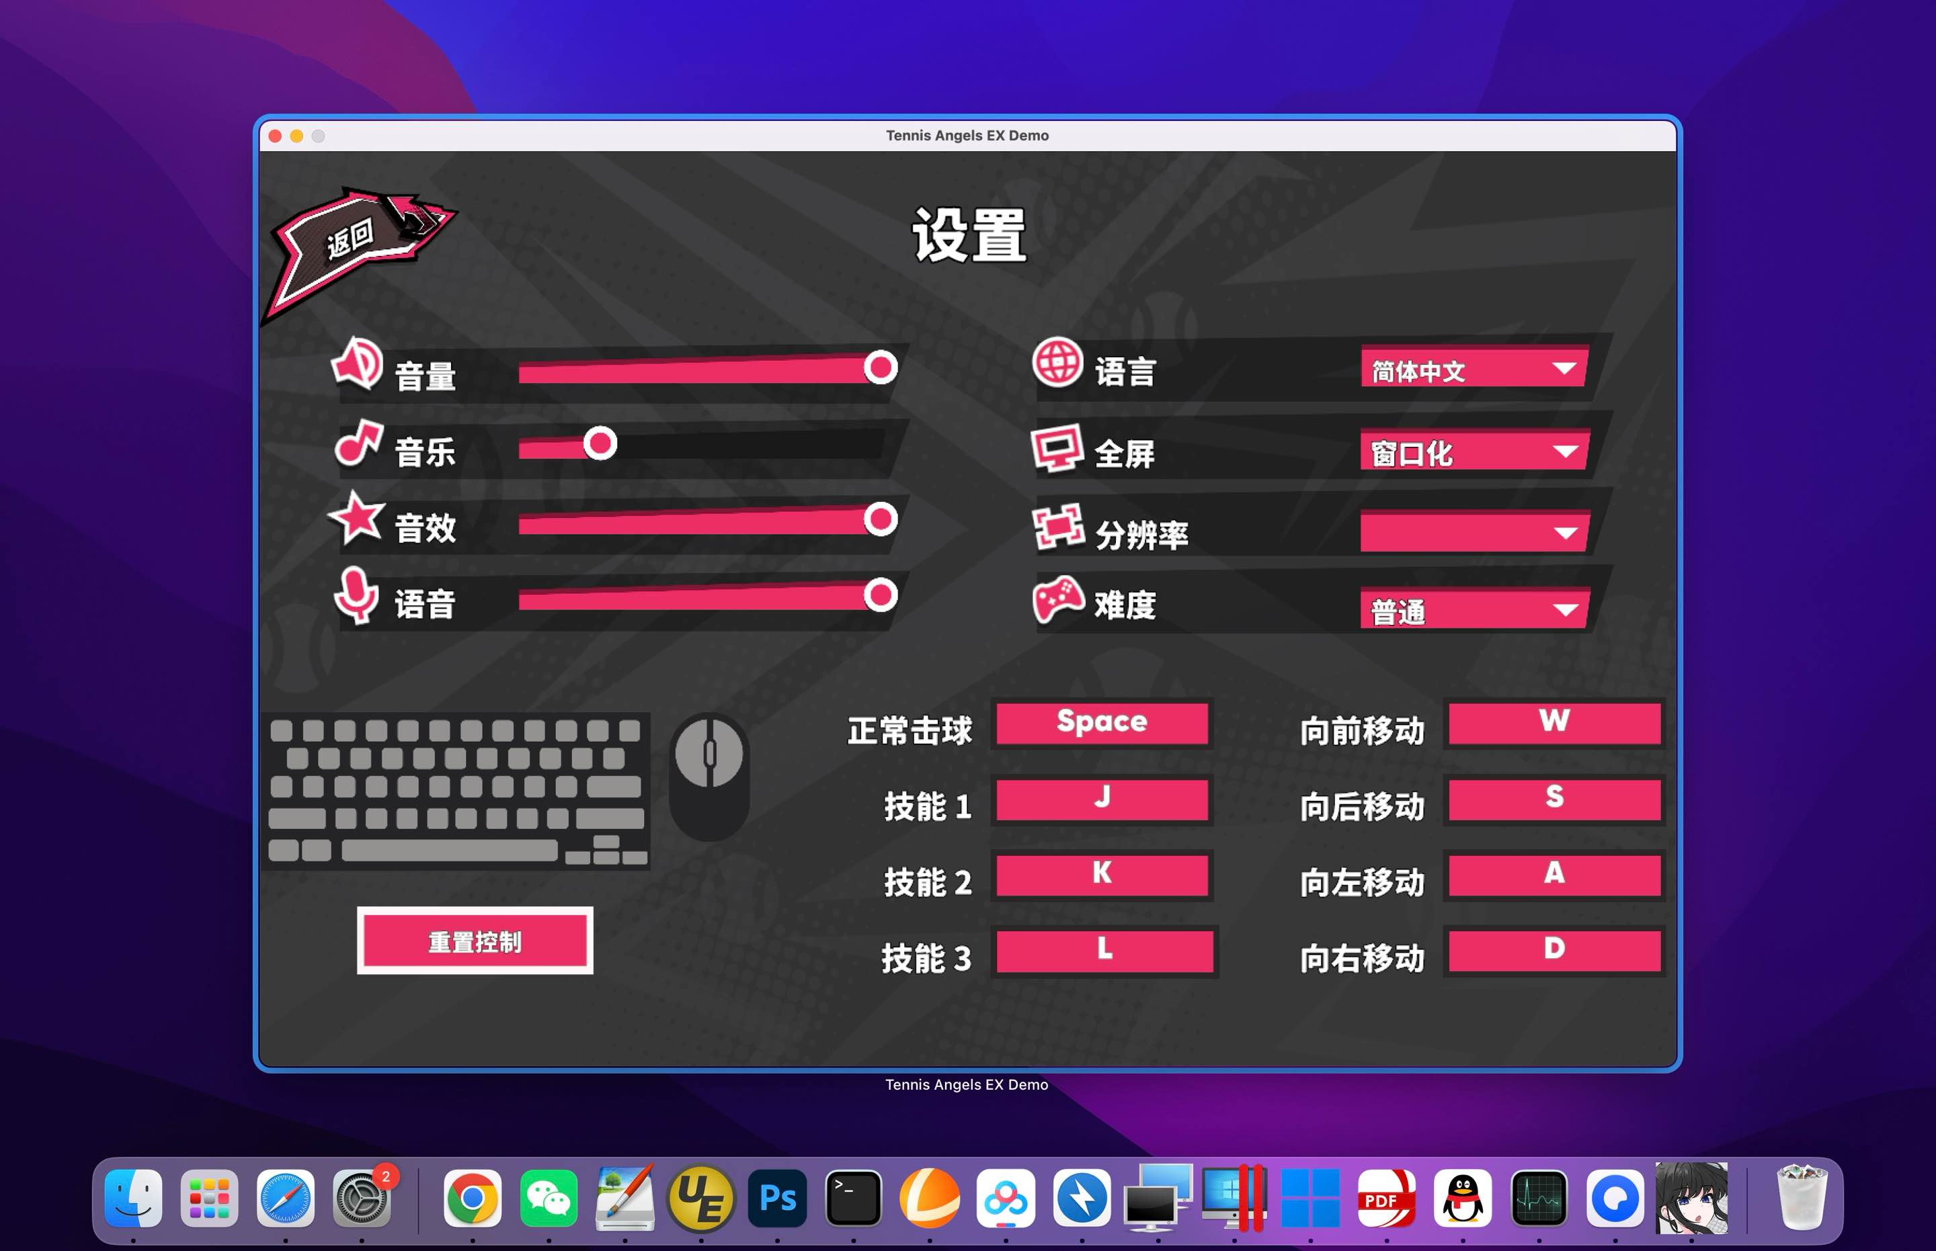Click the volume speaker icon beside 音量
1936x1251 pixels.
357,364
